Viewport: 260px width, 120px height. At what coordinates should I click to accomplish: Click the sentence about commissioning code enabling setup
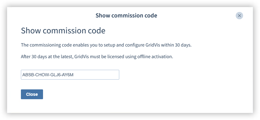(106, 45)
